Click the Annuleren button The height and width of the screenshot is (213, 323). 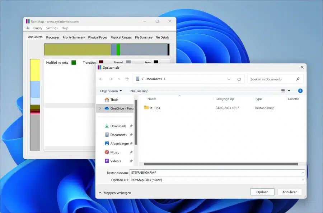point(290,192)
